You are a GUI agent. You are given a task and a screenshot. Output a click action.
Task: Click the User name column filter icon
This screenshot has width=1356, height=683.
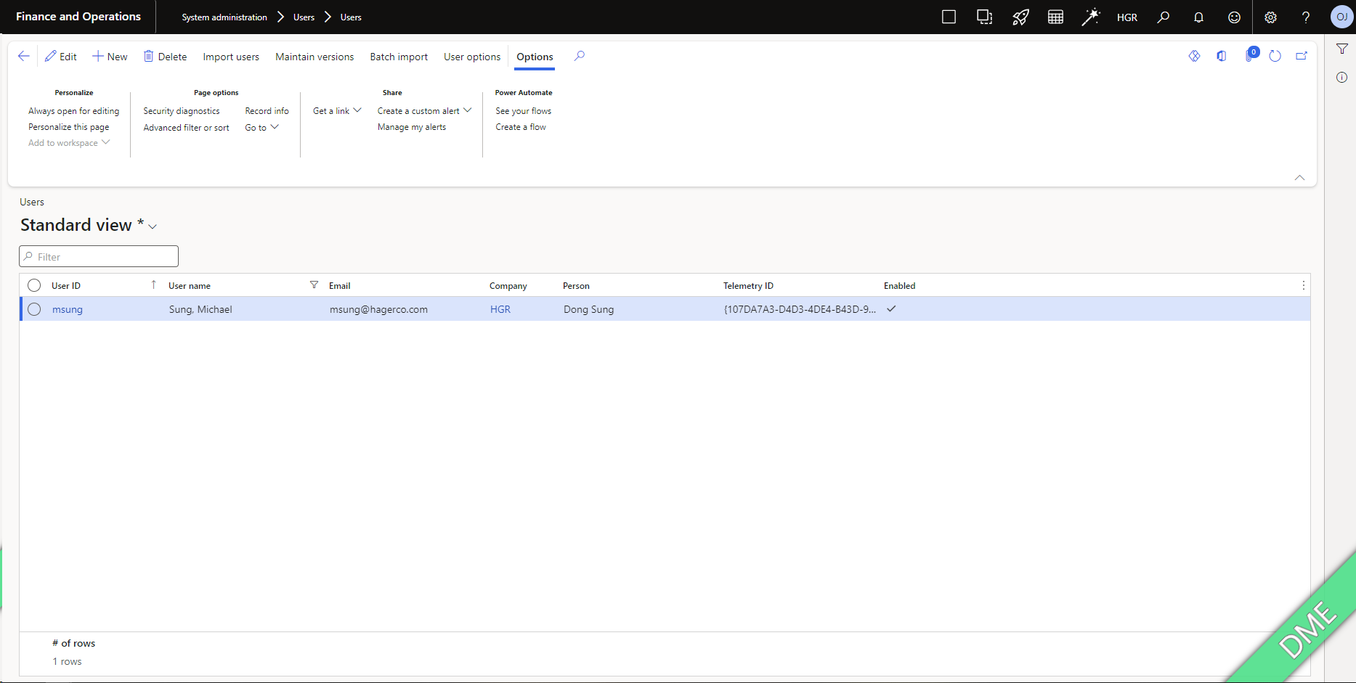314,285
